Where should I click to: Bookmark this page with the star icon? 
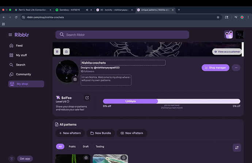[218, 17]
